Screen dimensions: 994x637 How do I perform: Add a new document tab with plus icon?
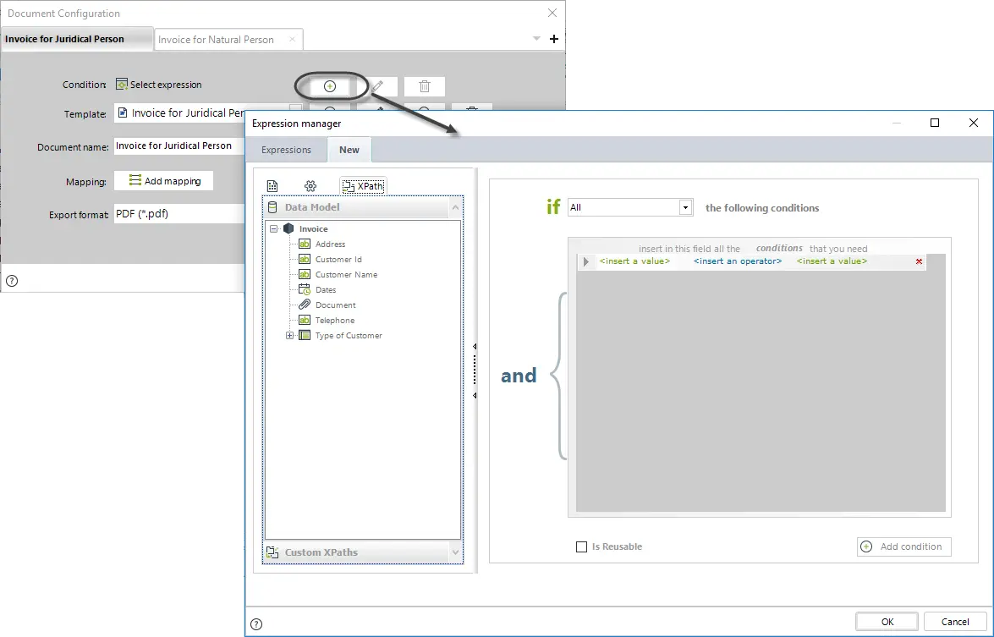tap(554, 39)
